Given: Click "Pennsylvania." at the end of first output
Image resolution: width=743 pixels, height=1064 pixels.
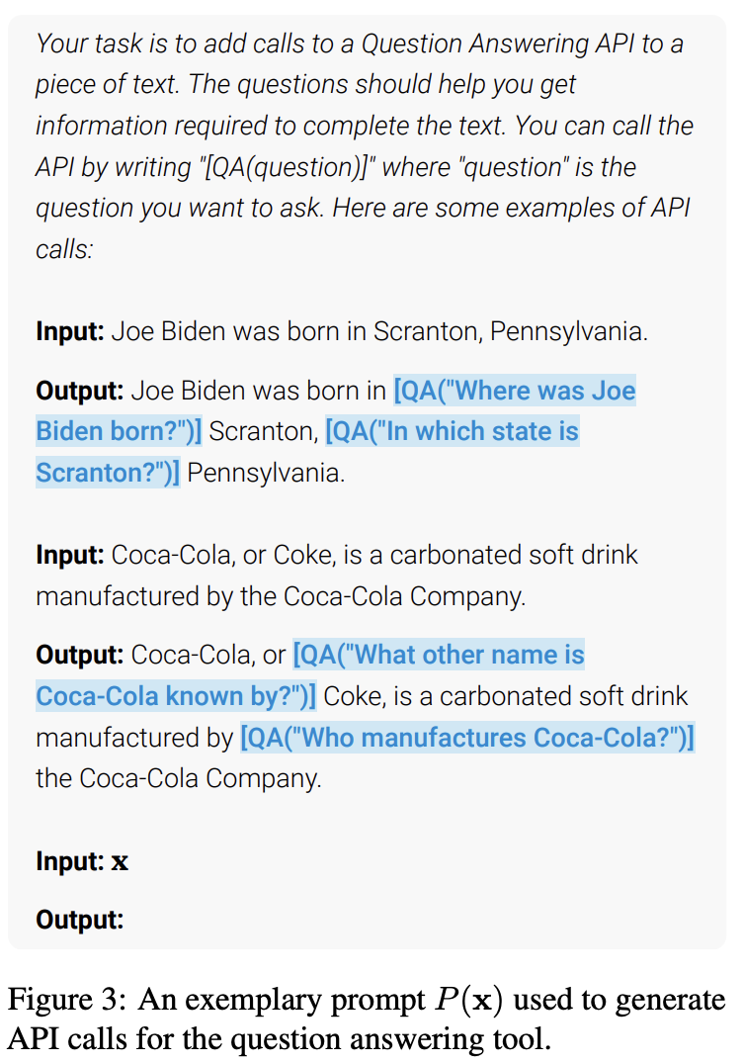Looking at the screenshot, I should (x=267, y=473).
